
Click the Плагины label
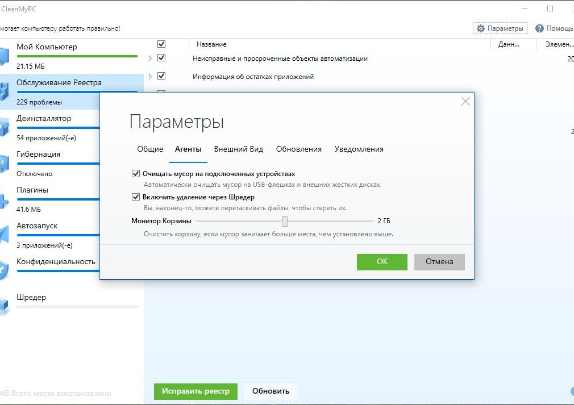tap(32, 190)
